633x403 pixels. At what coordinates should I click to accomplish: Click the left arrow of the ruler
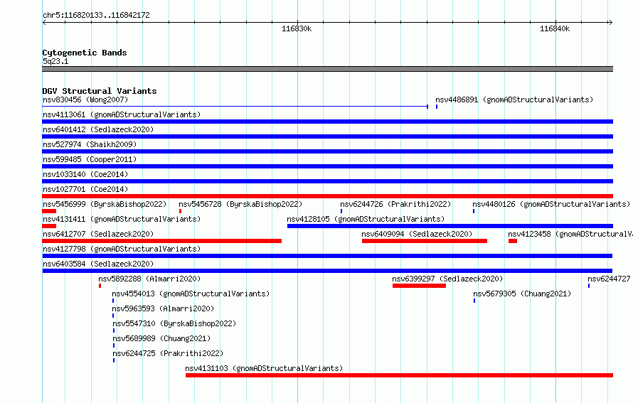pyautogui.click(x=44, y=23)
